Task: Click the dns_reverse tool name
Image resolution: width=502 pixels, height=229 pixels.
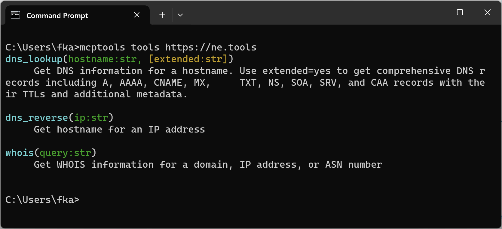Action: (x=37, y=118)
